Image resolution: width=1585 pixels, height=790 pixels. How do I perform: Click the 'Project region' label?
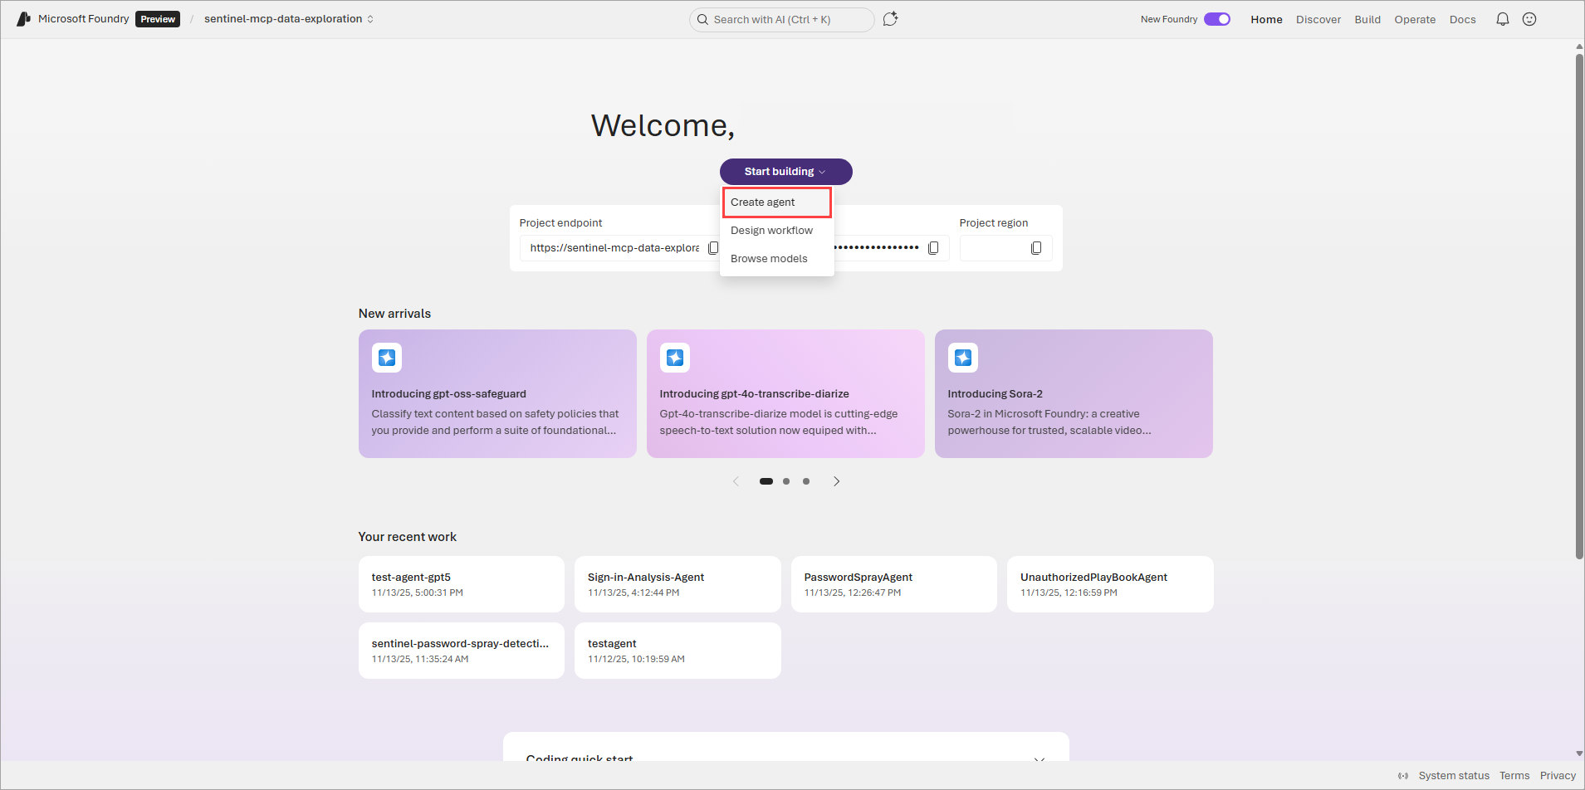pos(993,223)
